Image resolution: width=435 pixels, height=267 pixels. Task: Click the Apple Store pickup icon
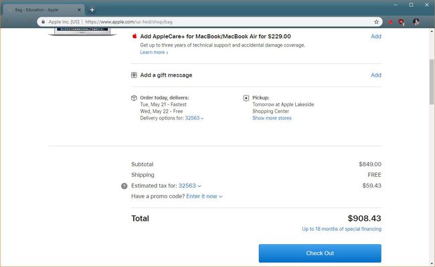coord(246,98)
